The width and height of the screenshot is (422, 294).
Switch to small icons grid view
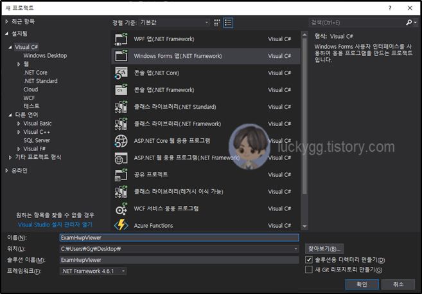[217, 23]
